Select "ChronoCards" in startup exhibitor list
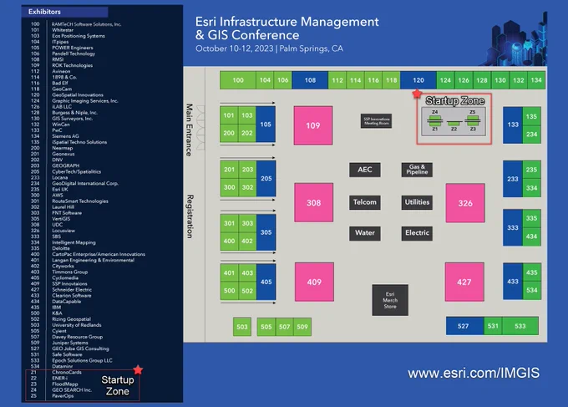The image size is (568, 407). pyautogui.click(x=67, y=372)
